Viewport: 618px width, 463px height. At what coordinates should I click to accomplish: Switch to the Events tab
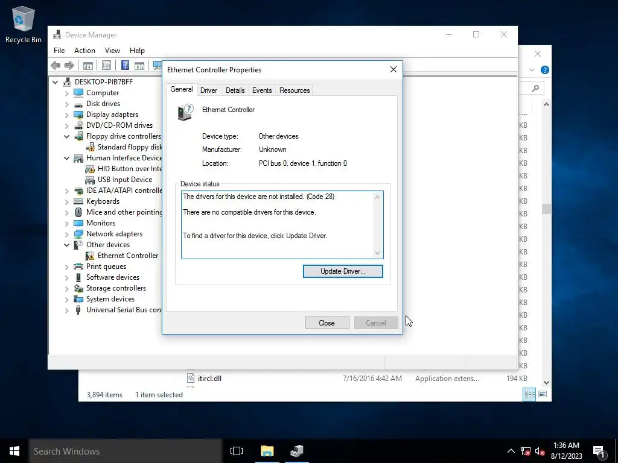coord(262,90)
